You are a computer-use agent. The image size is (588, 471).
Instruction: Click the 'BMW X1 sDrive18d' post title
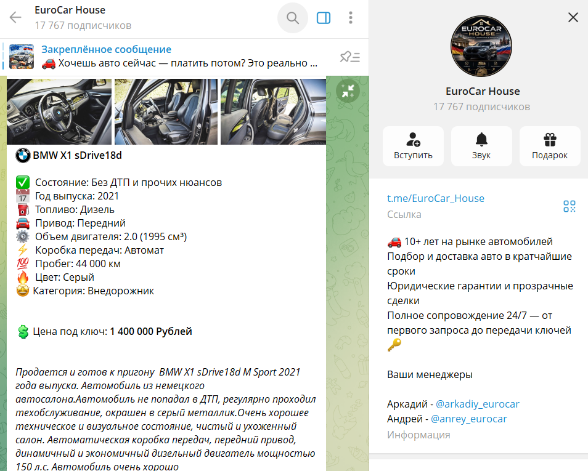point(77,156)
